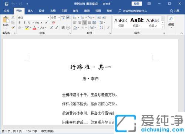Apply the 标题 2 heading style
Screen dimensions: 185x134
click(x=153, y=22)
